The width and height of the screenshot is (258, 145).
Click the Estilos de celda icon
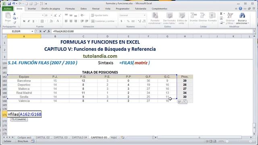pyautogui.click(x=182, y=16)
